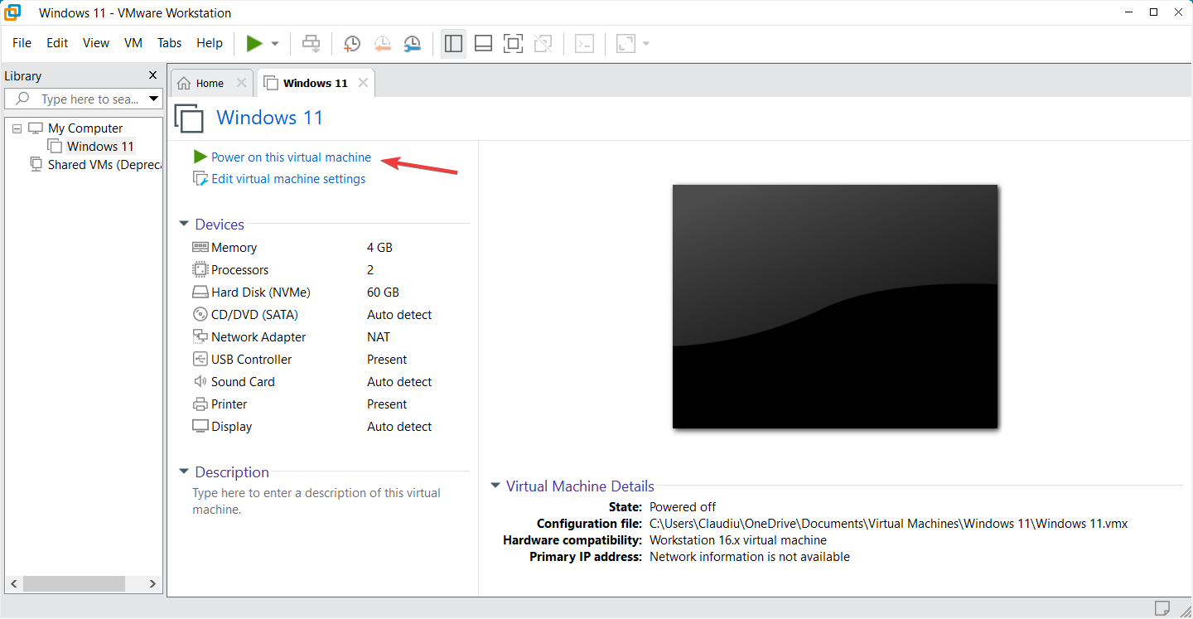Click the black VM screen thumbnail
The height and width of the screenshot is (619, 1193).
[835, 307]
